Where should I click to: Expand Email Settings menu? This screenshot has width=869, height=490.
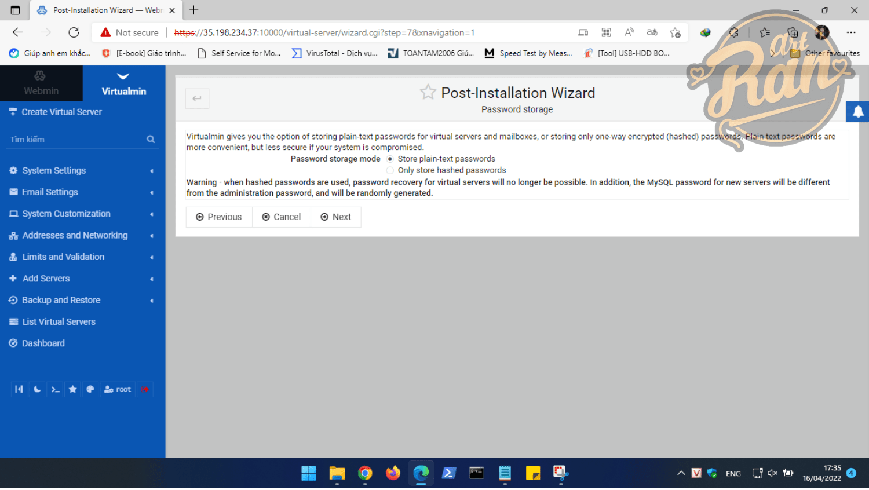pyautogui.click(x=82, y=192)
